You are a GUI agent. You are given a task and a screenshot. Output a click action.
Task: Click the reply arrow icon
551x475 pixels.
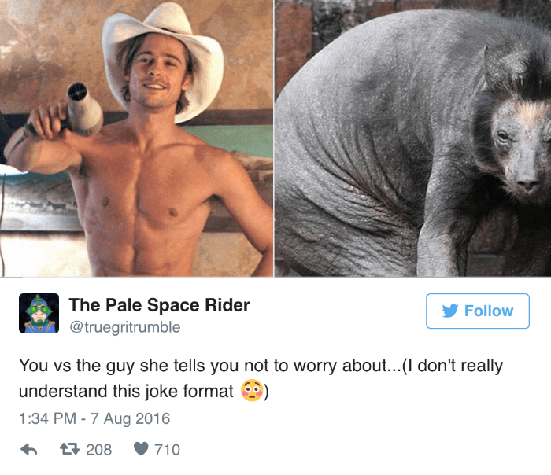point(29,449)
